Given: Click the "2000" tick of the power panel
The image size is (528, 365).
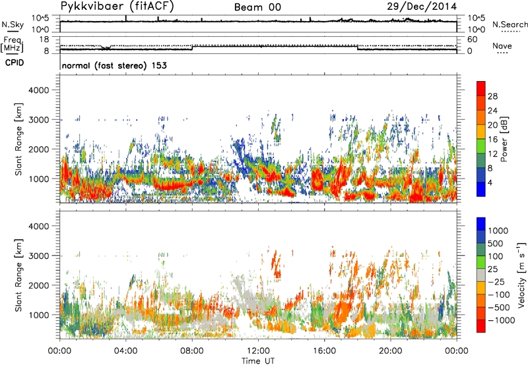Looking at the screenshot, I should click(38, 149).
